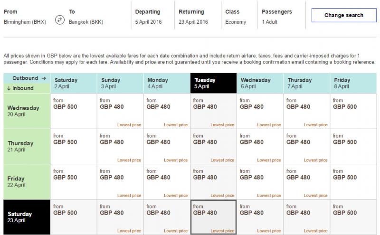Screen dimensions: 380x235
Task: Pick GBP 480 fare for Wednesday 6 April / Wednesday 20 April
Action: 260,111
